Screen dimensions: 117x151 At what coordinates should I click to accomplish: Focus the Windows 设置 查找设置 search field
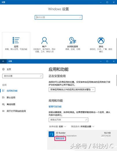pos(58,17)
